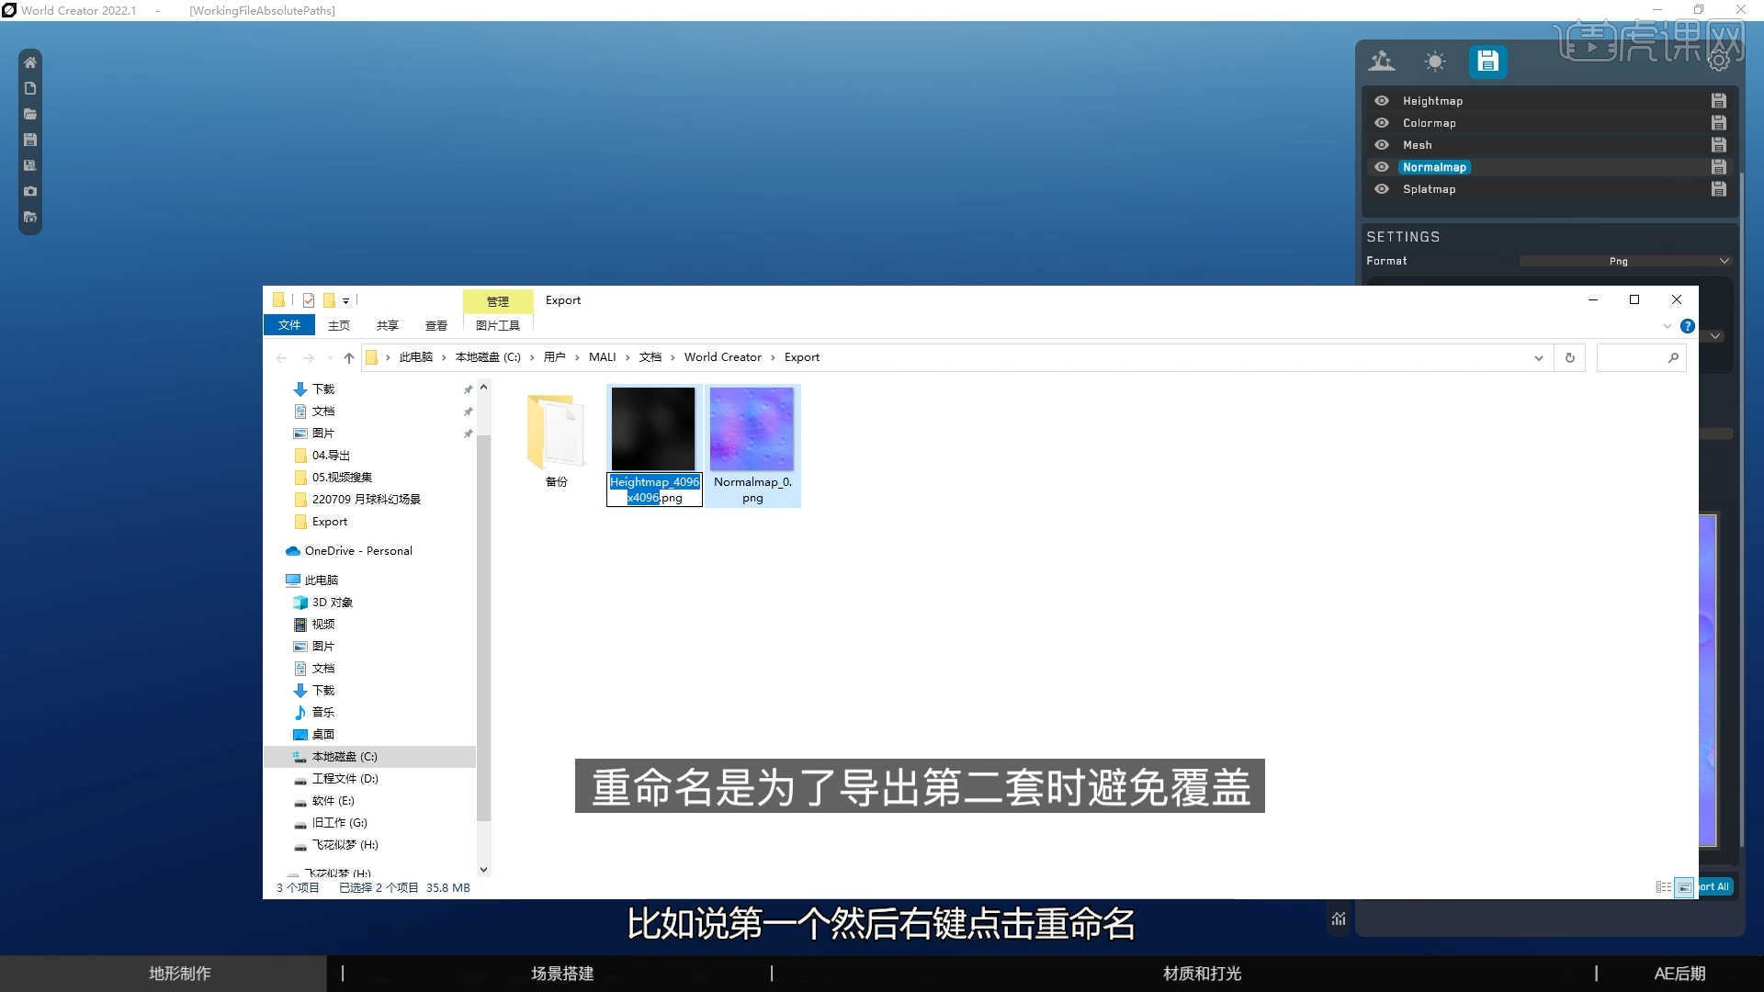1764x992 pixels.
Task: Toggle Splatmap visibility eye
Action: [1382, 189]
